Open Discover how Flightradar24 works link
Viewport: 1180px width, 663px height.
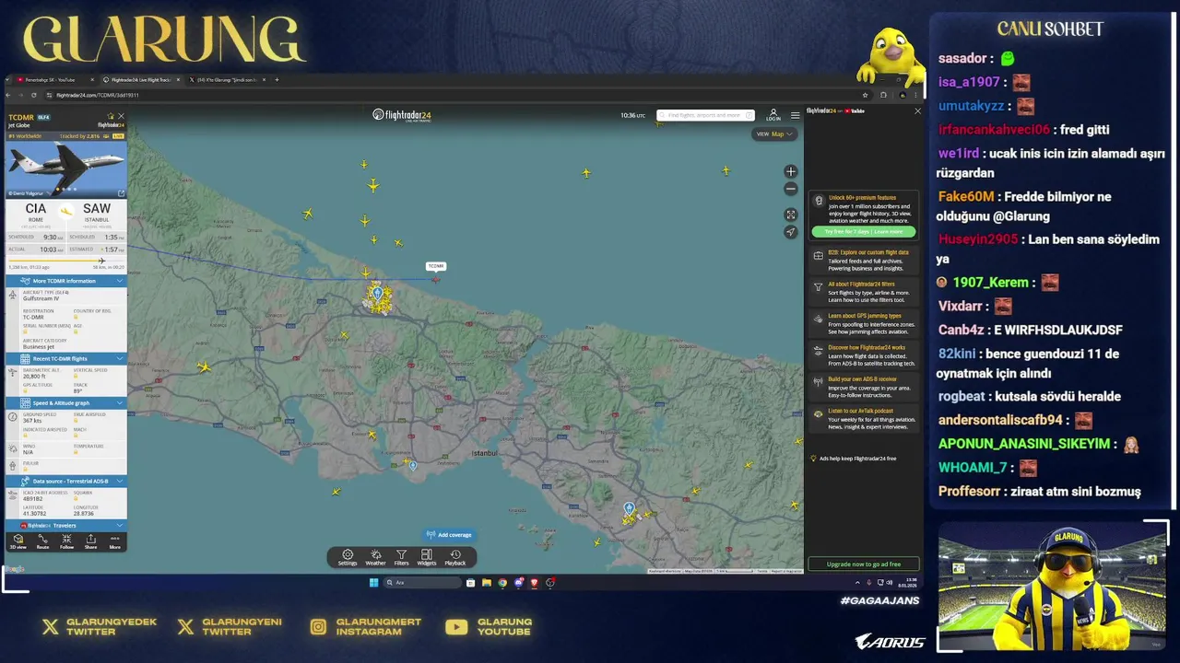point(864,355)
